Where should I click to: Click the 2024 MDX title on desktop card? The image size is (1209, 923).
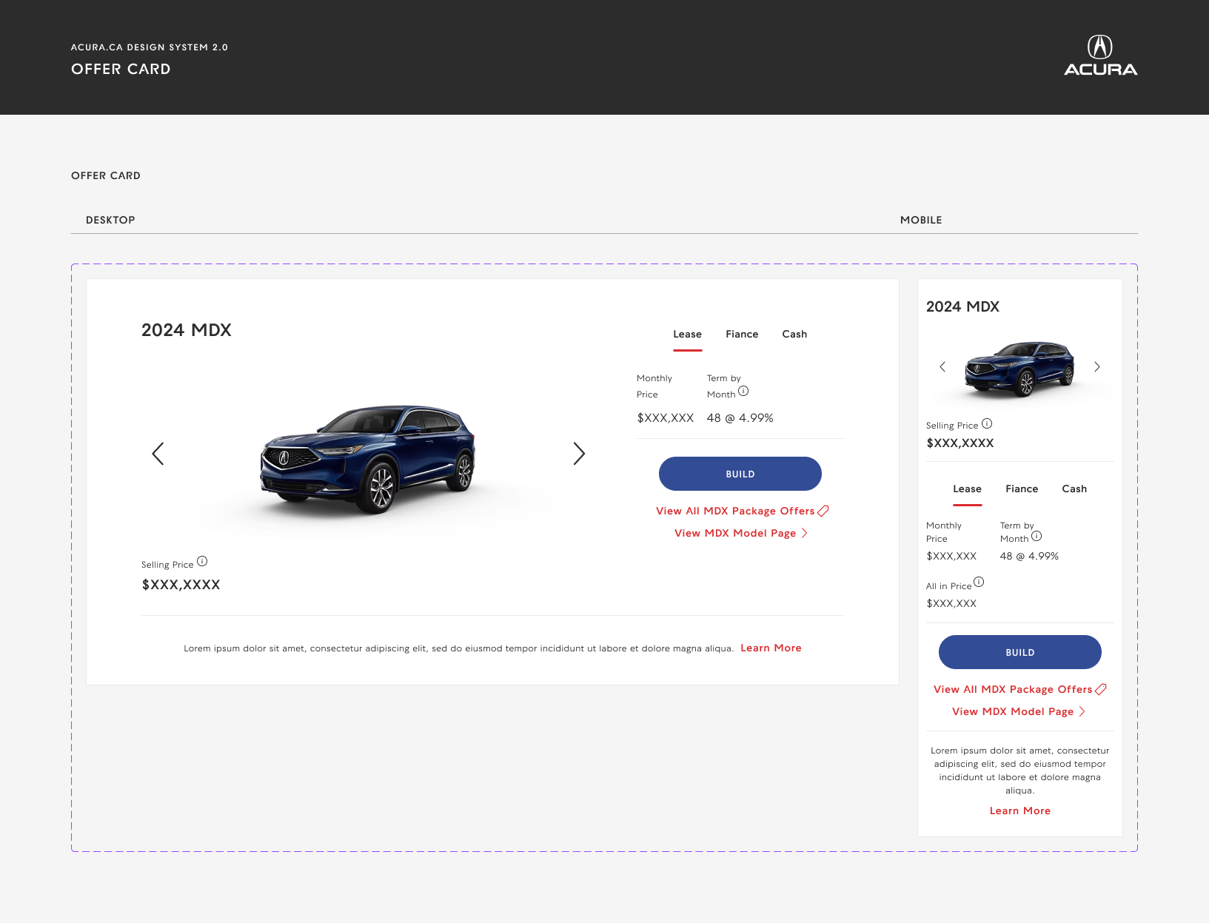coord(187,330)
